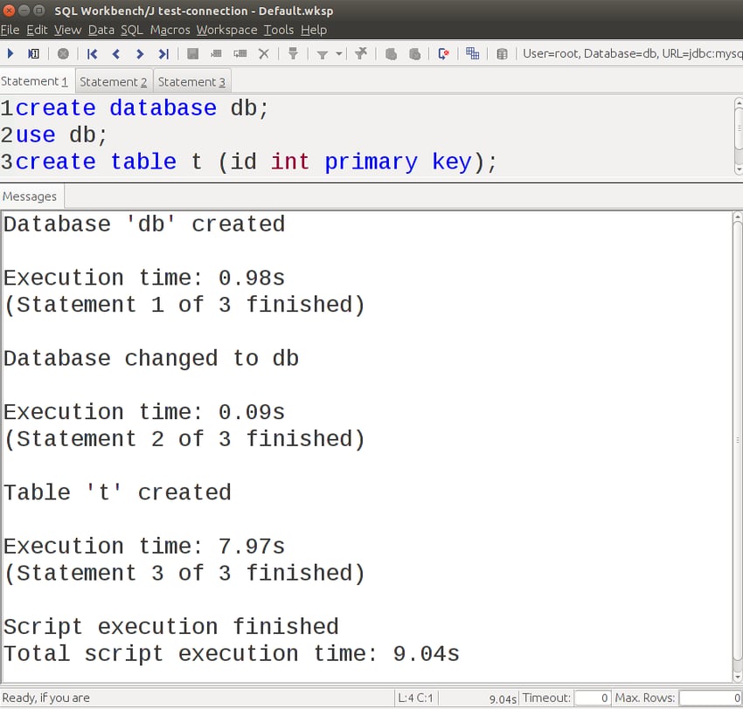Click the Reset filter icon
Viewport: 743px width, 709px height.
click(x=361, y=53)
